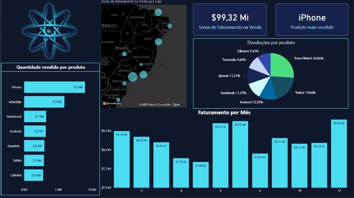Viewport: 354px width, 198px height.
Task: Select the $7,68 Mi month bar
Action: pyautogui.click(x=201, y=175)
